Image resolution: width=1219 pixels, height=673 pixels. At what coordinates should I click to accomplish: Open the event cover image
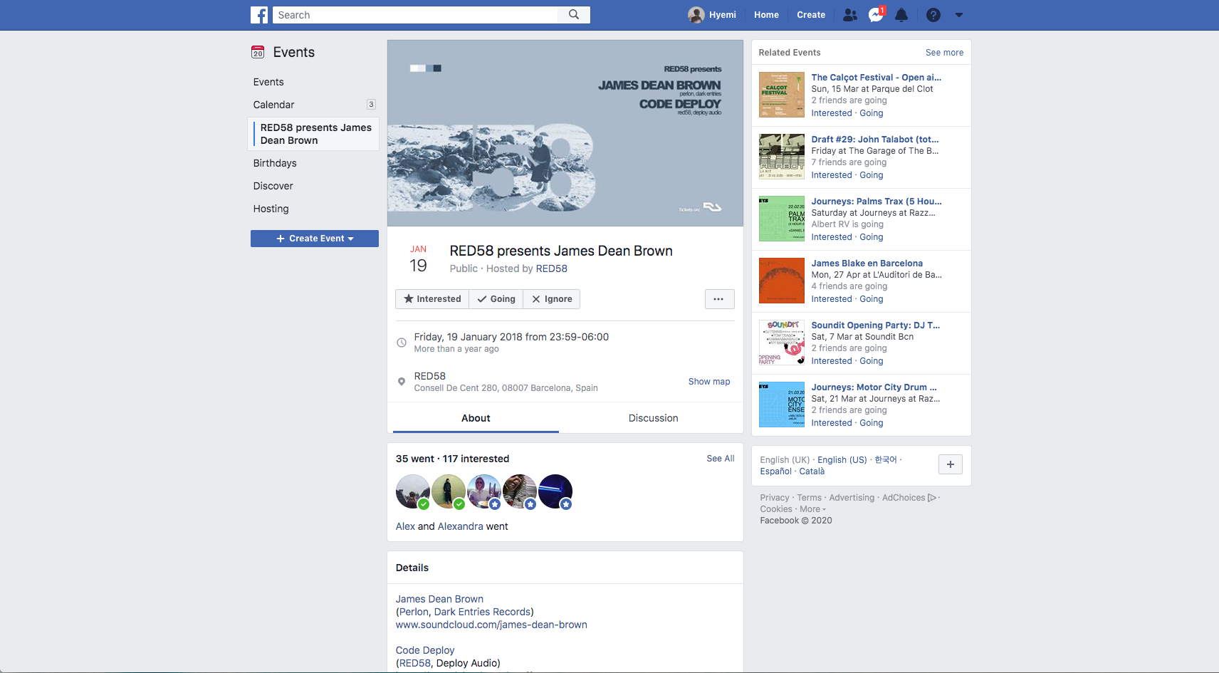click(565, 133)
